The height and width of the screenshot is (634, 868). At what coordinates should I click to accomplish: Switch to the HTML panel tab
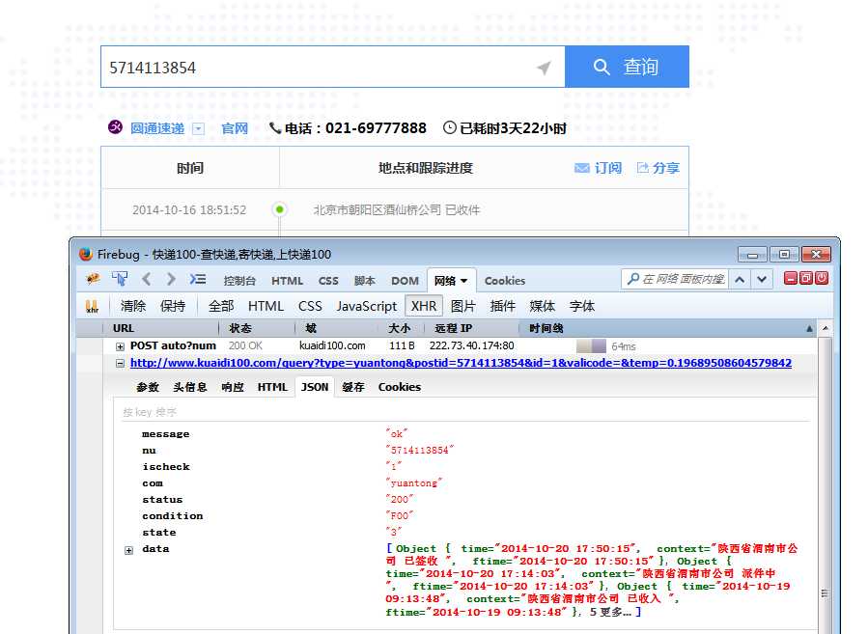[x=287, y=281]
